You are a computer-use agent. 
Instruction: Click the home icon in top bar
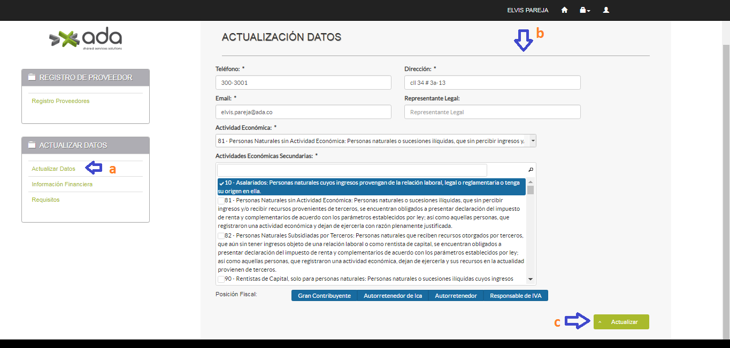tap(564, 10)
